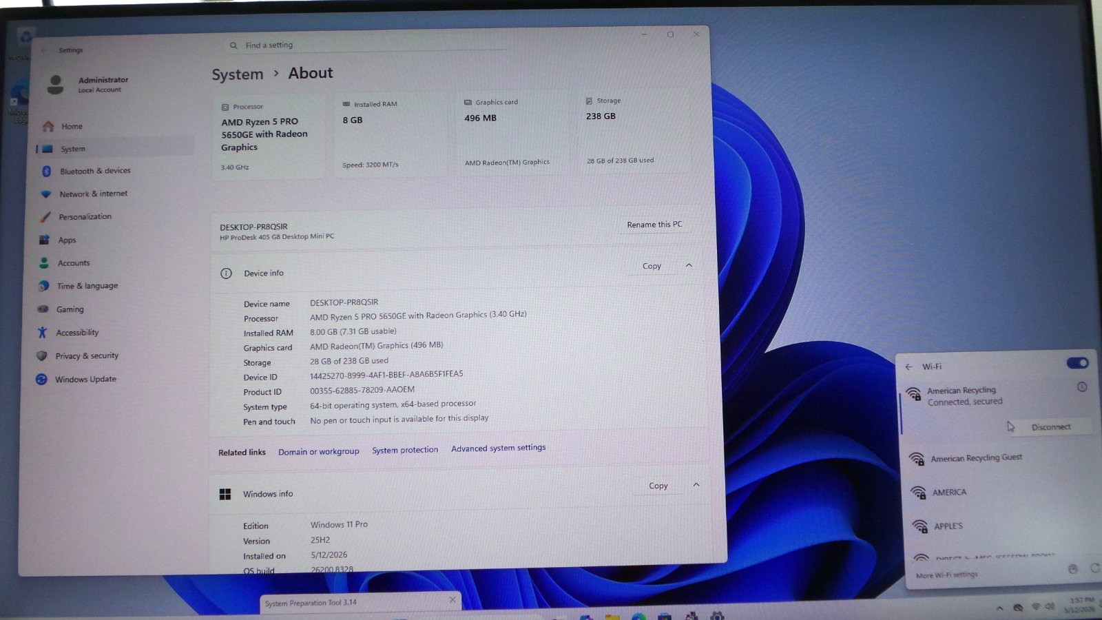This screenshot has width=1102, height=620.
Task: Go back from the Wi-Fi flyout
Action: coord(908,366)
